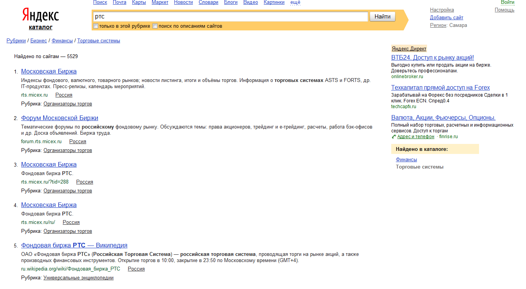Open Московская Биржа result with rts.micex.ru/ru/
The width and height of the screenshot is (526, 289).
point(49,205)
